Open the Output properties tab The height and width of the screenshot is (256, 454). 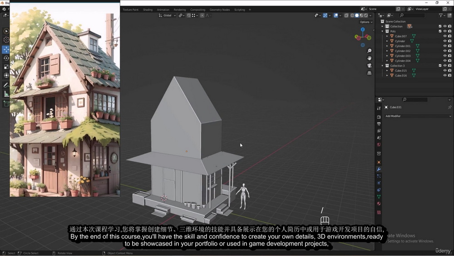tap(379, 124)
